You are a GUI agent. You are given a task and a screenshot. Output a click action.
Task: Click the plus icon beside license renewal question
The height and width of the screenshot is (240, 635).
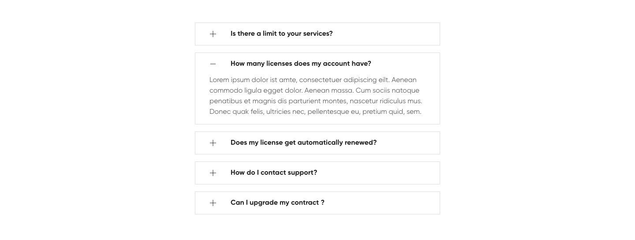click(213, 143)
